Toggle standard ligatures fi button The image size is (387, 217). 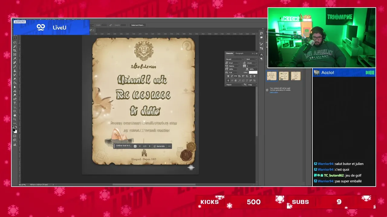tap(228, 80)
